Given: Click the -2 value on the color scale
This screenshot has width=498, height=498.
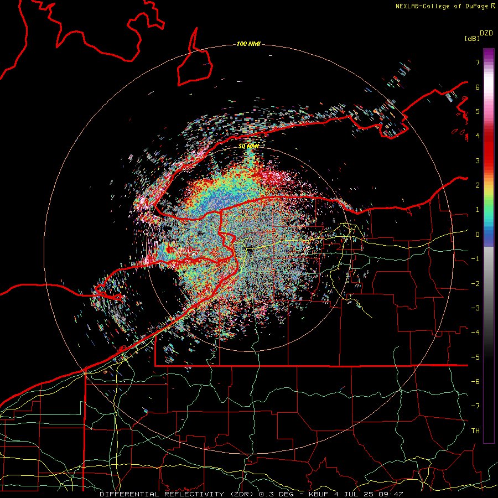Looking at the screenshot, I should click(x=475, y=284).
